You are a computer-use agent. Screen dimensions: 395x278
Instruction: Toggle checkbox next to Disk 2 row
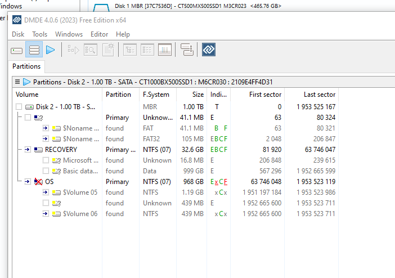click(19, 107)
